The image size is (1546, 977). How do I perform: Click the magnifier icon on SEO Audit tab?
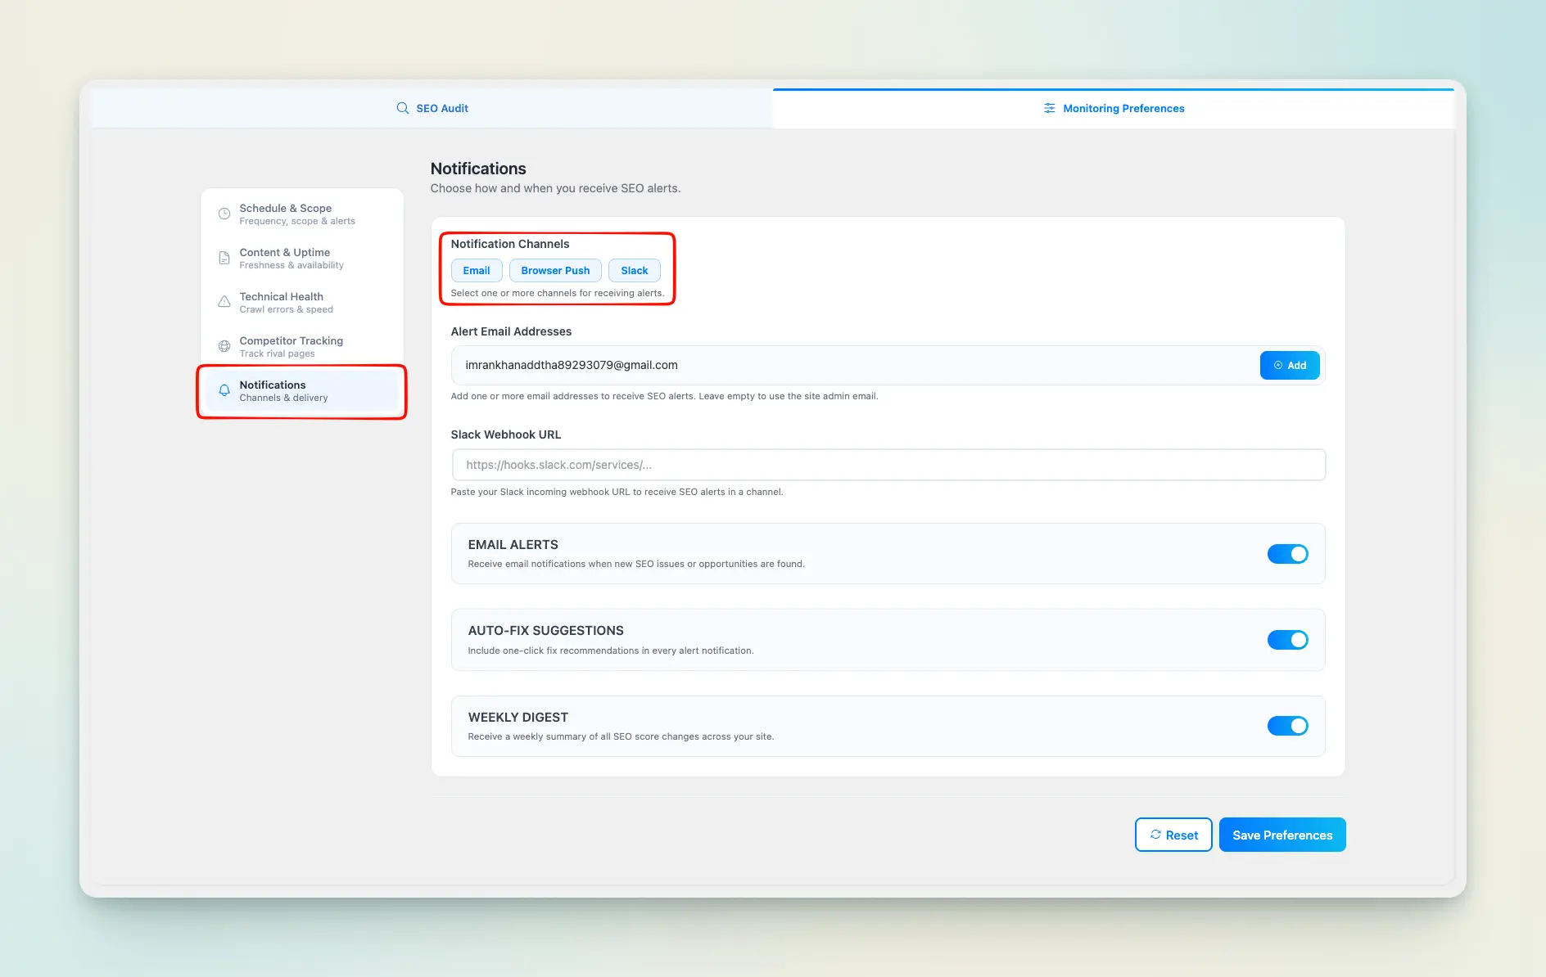tap(403, 108)
